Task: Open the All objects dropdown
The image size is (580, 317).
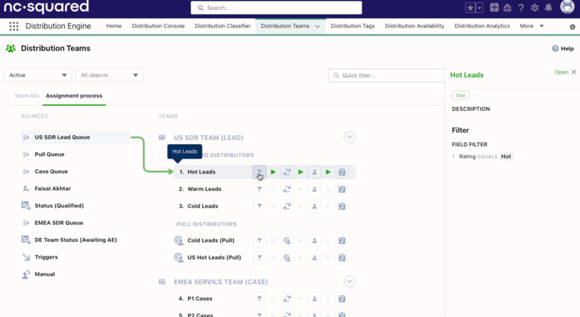Action: 109,75
